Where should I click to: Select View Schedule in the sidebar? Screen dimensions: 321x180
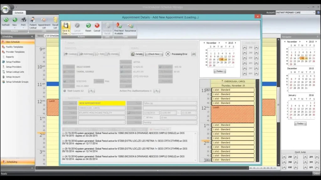18,42
